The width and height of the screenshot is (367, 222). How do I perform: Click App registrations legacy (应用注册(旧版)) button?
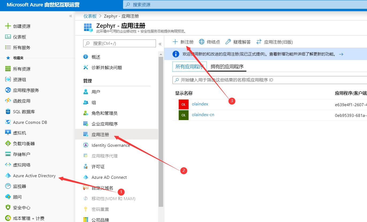pyautogui.click(x=274, y=42)
